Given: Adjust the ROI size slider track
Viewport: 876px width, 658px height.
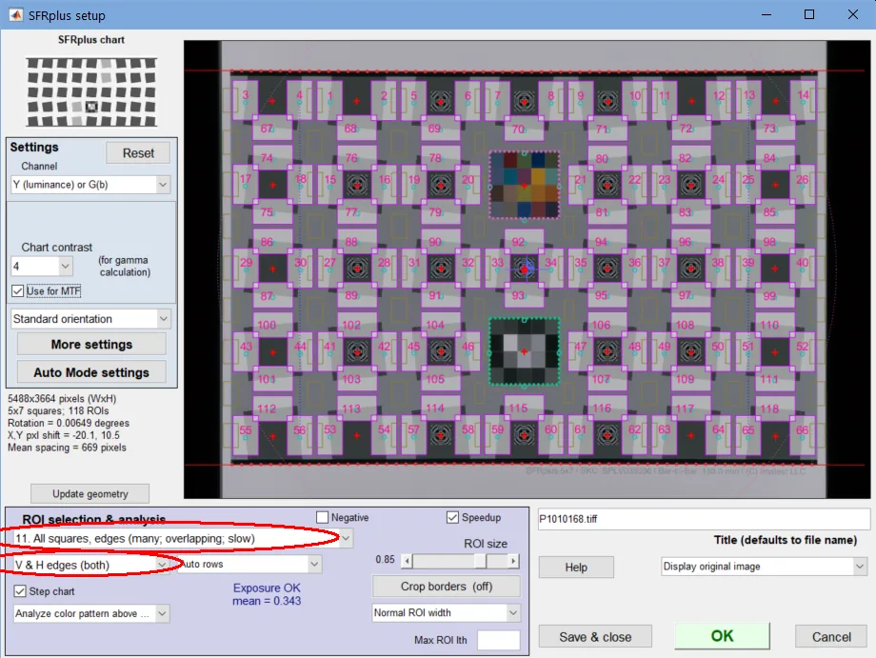Looking at the screenshot, I should [x=460, y=561].
